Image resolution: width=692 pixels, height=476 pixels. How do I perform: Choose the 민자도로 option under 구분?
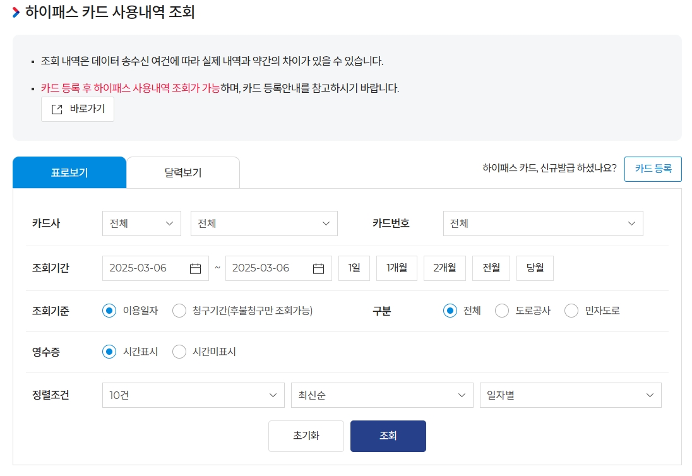[x=571, y=311]
